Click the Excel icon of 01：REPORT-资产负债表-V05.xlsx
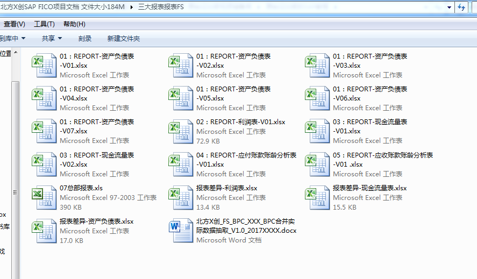Screen dimensions: 477x279 (x=181, y=98)
